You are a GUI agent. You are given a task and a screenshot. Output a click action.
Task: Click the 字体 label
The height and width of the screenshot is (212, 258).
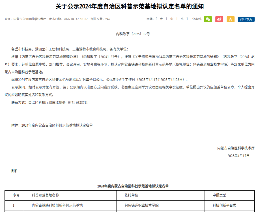coord(150,19)
